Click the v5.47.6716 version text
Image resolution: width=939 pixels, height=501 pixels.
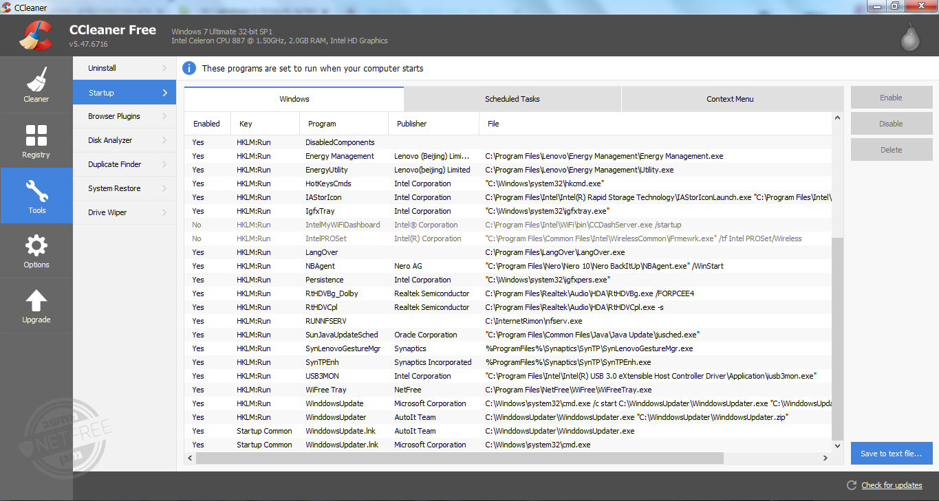[x=88, y=44]
